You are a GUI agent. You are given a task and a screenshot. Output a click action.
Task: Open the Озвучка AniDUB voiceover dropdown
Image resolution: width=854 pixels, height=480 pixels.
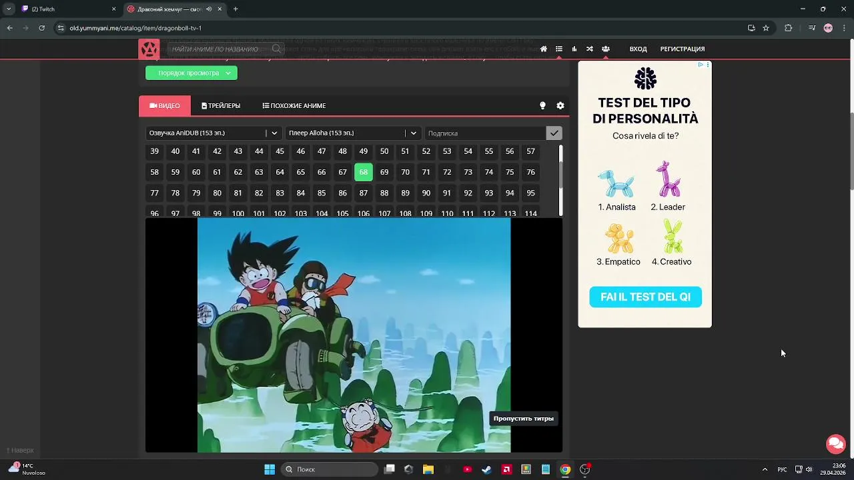click(213, 133)
